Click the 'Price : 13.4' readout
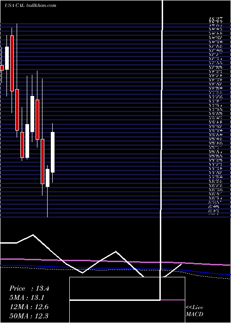Viewport: 231px width, 323px height. pos(29,288)
